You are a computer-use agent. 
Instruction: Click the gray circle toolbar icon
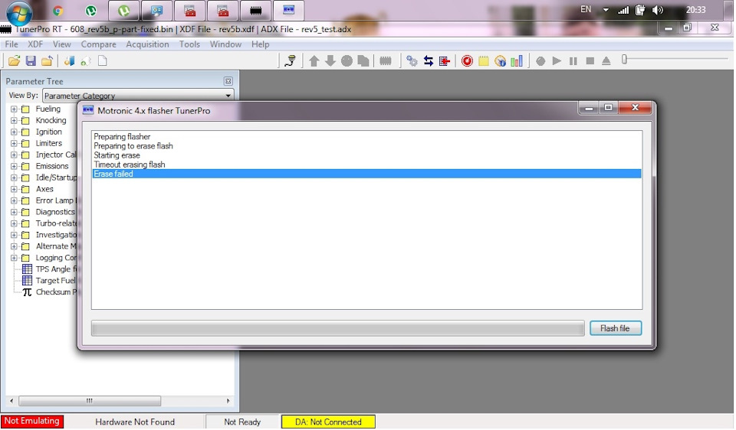point(347,61)
